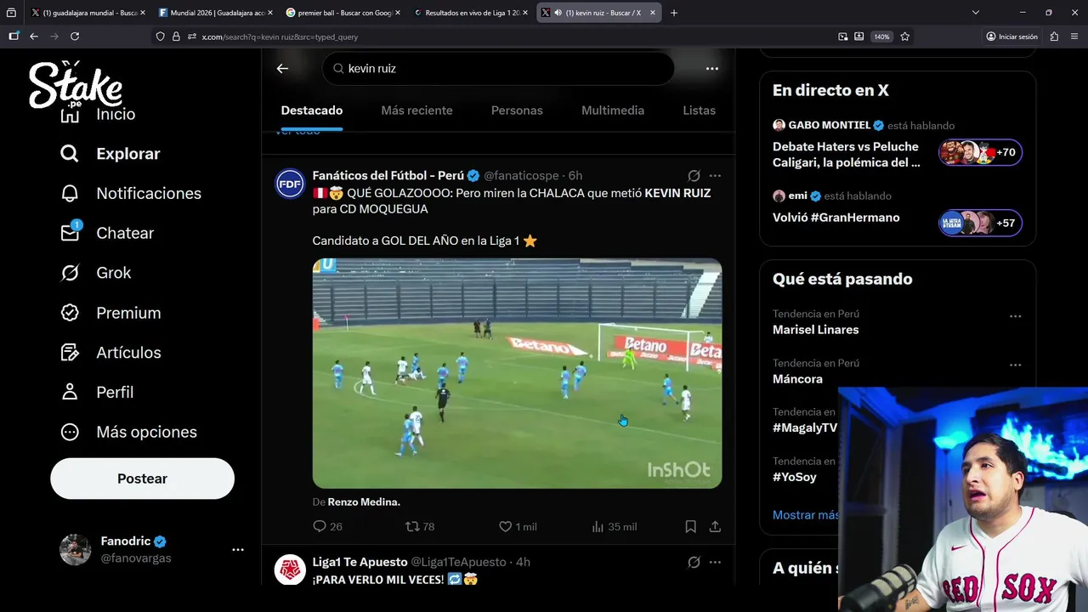The image size is (1088, 612).
Task: Open more options on Liga1 Te Apuesto post
Action: click(x=715, y=563)
